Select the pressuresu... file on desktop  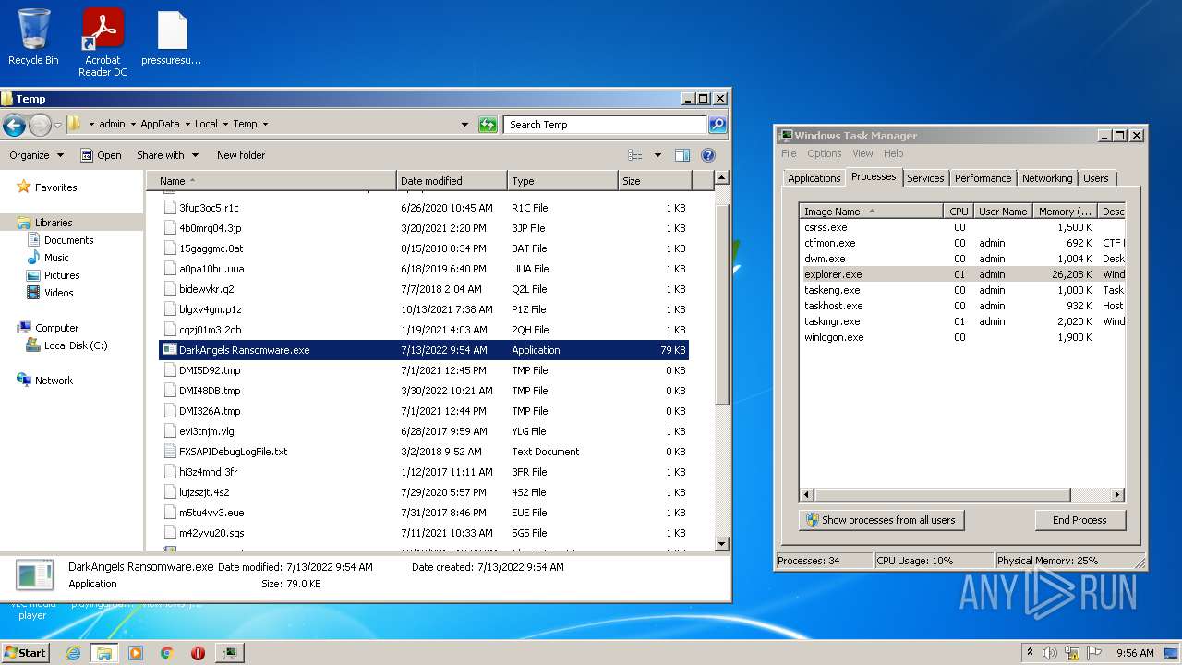pos(172,37)
